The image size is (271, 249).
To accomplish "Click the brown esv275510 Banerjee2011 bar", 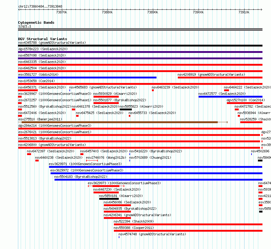I will [120, 122].
